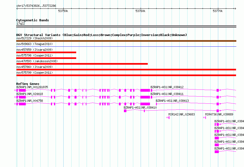The image size is (244, 167).
Task: Click the 53760k ruler tick label
Action: click(140, 11)
